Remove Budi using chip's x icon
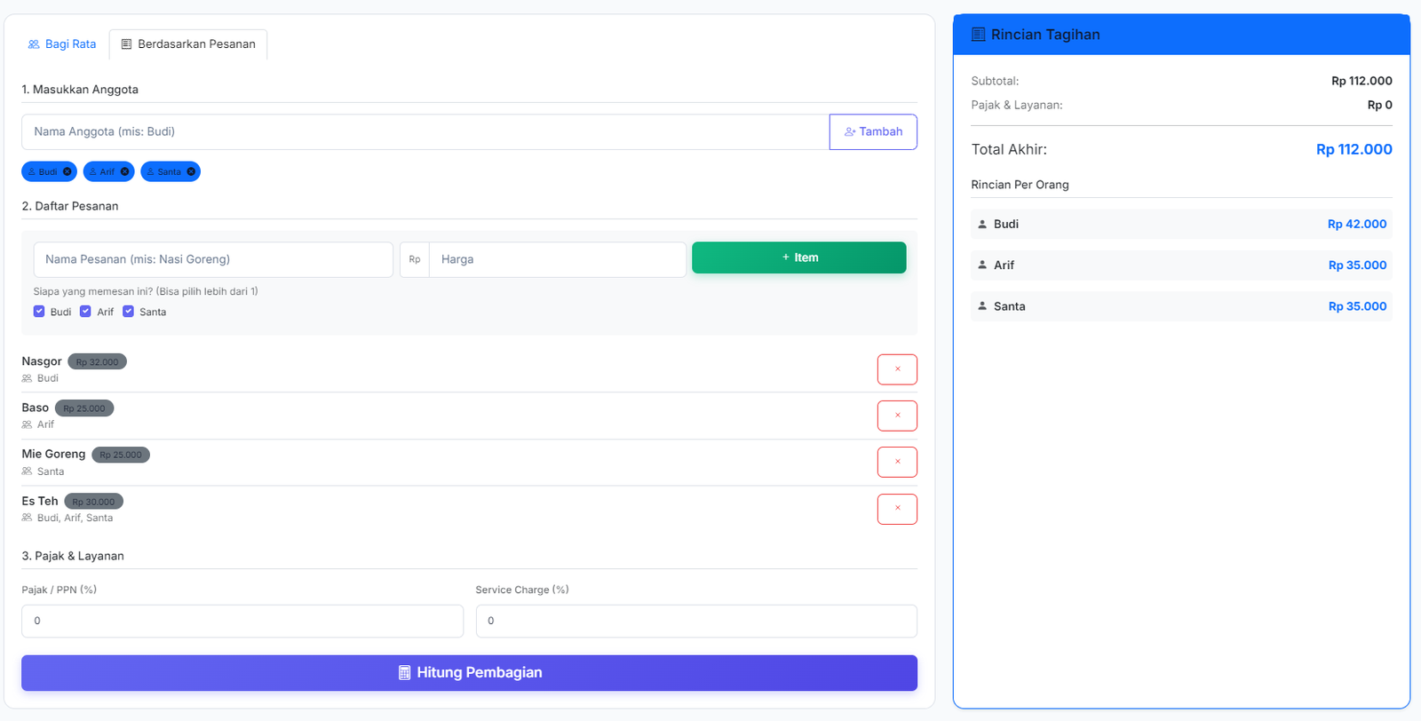Screen dimensions: 1421x721 67,171
